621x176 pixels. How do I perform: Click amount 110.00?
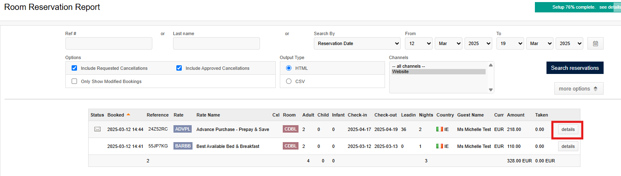click(514, 146)
